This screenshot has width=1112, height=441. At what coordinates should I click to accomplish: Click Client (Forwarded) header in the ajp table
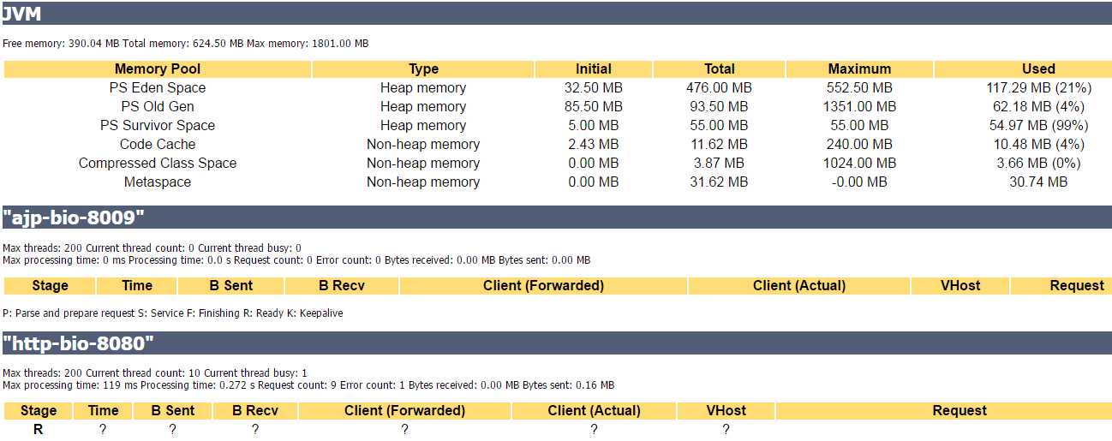click(543, 285)
